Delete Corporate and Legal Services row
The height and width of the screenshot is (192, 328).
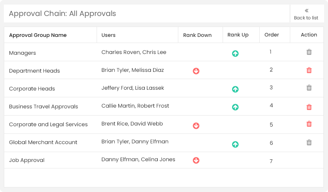point(309,124)
